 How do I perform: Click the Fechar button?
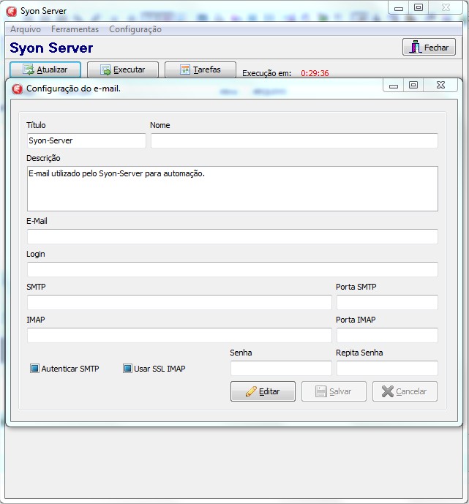tap(429, 48)
